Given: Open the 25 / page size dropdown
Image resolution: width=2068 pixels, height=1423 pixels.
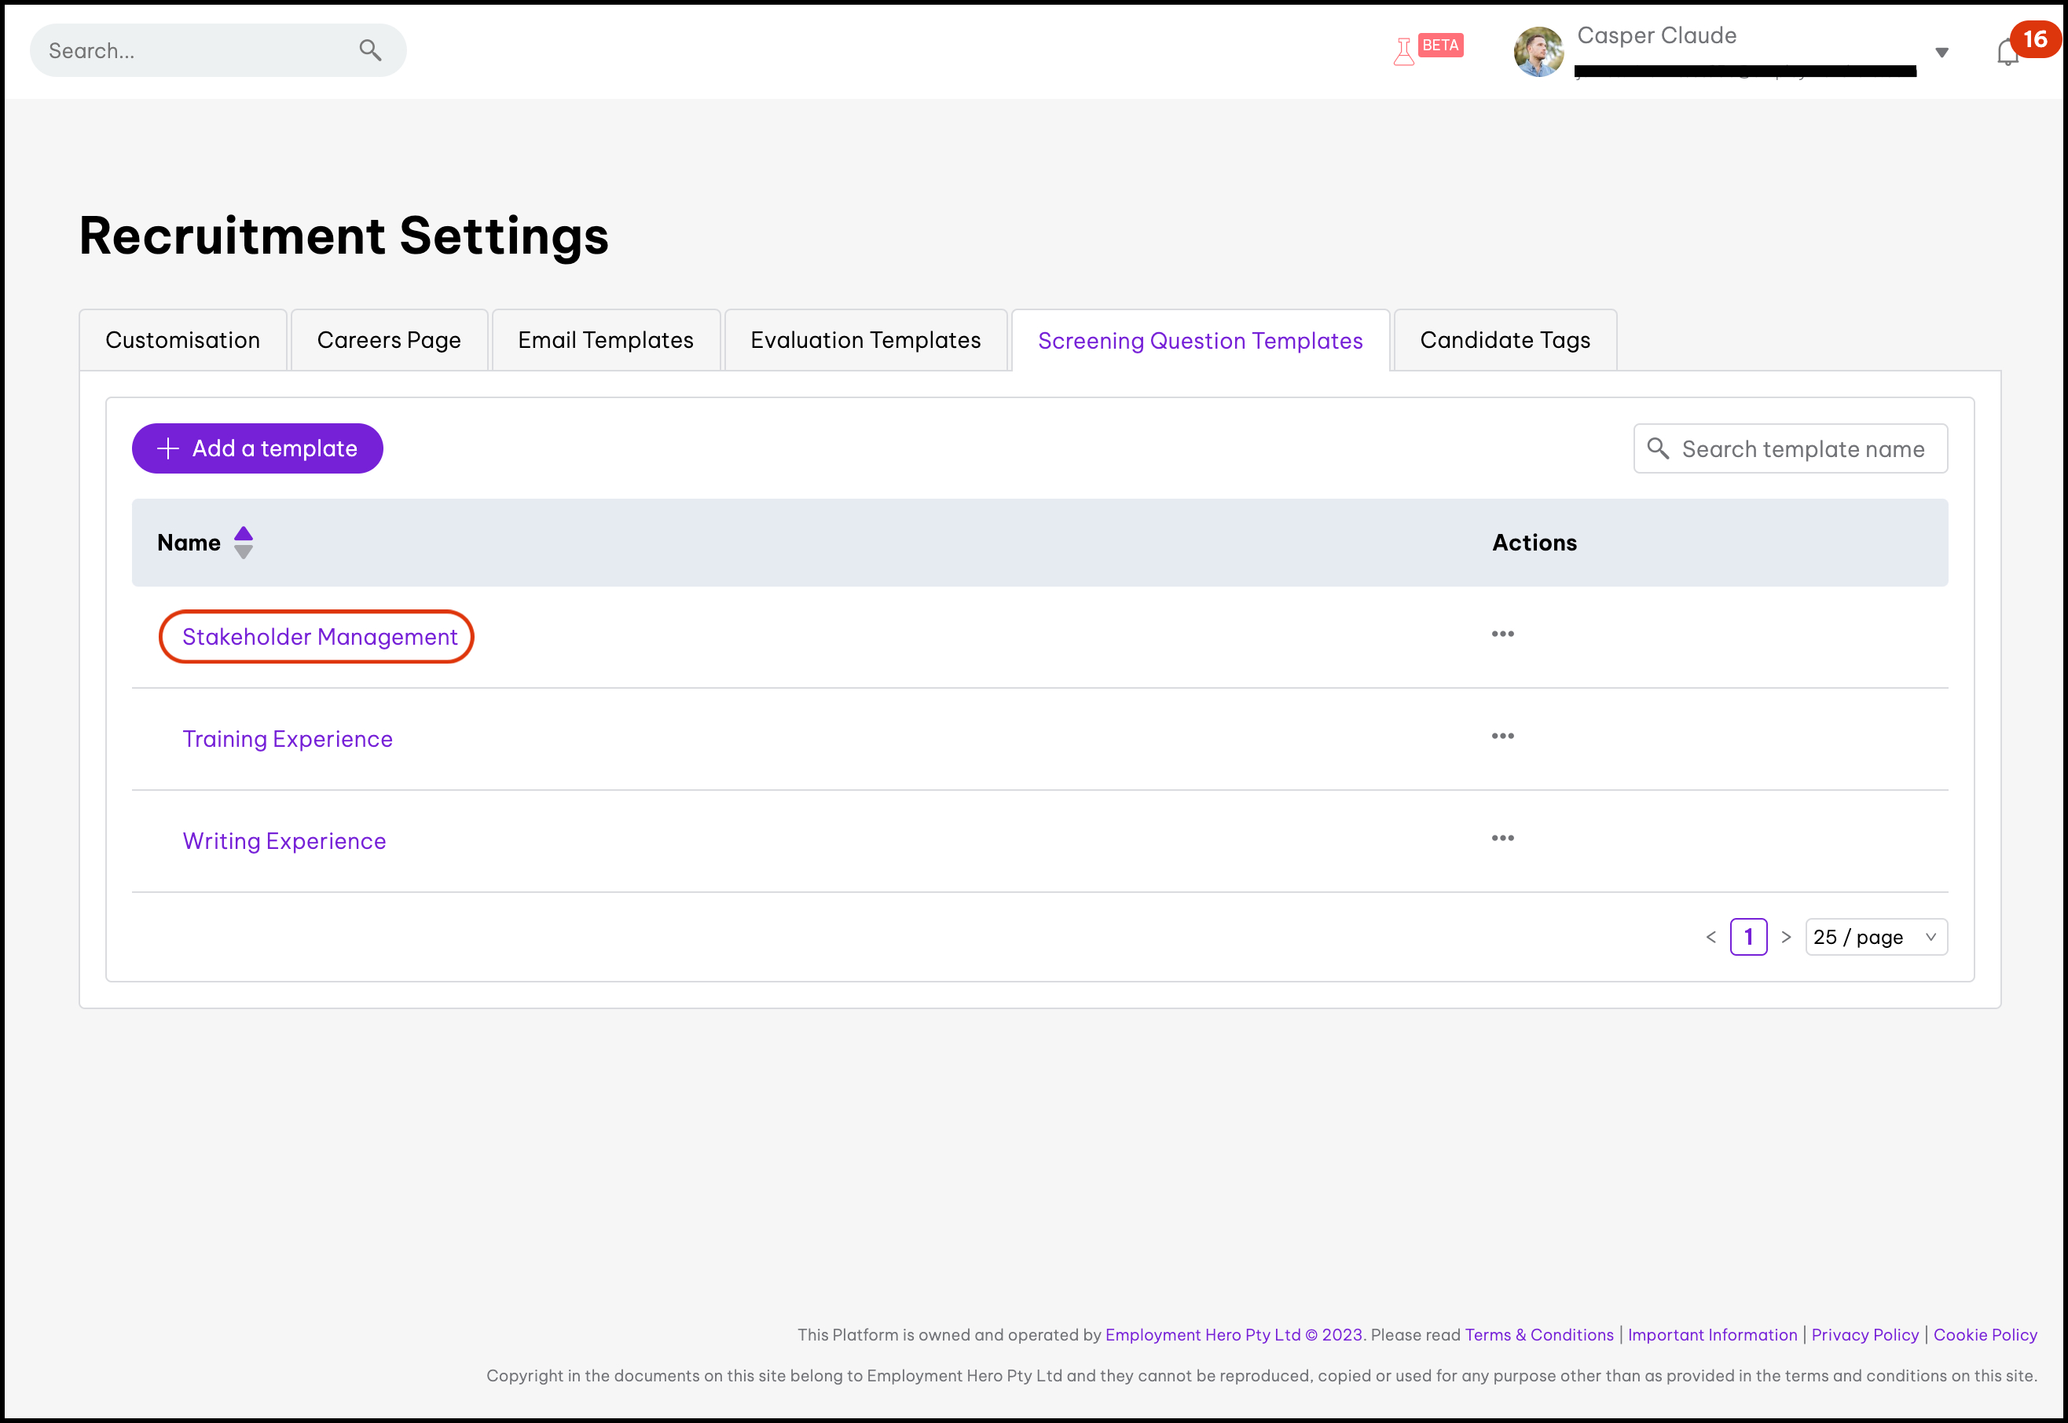Looking at the screenshot, I should pyautogui.click(x=1875, y=937).
